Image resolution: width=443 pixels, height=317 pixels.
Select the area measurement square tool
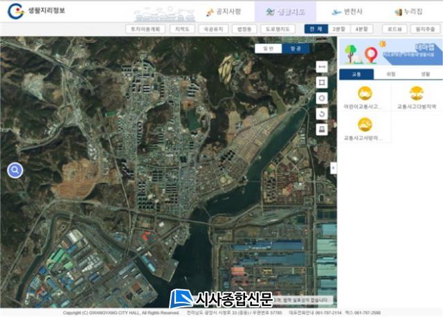coord(321,82)
